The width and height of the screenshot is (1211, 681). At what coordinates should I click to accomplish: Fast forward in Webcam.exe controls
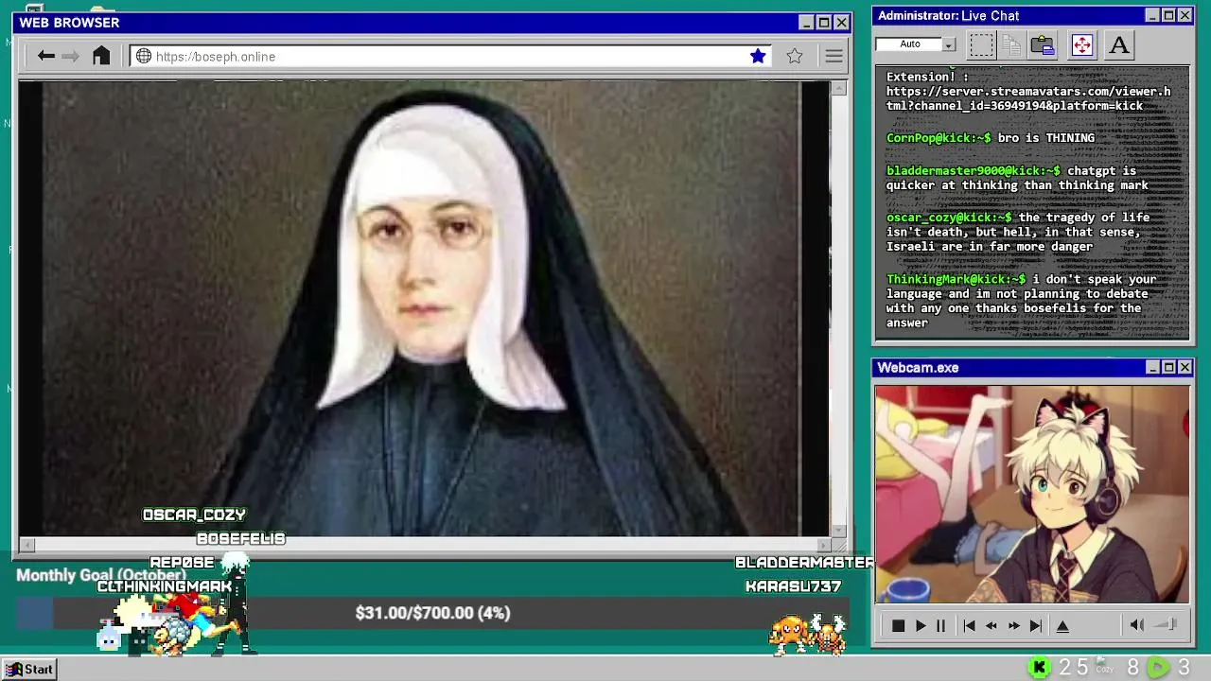[1014, 625]
